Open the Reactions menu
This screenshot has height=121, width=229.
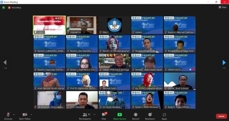pyautogui.click(x=150, y=115)
